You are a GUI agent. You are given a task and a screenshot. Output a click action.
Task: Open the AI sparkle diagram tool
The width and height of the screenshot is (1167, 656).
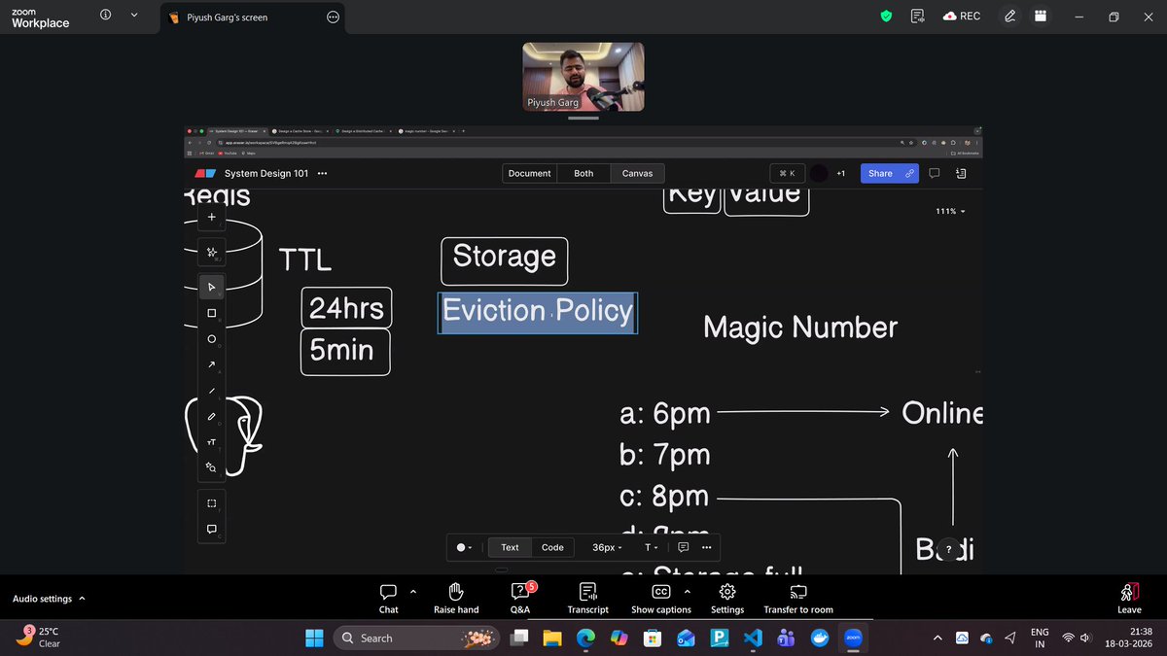[211, 252]
